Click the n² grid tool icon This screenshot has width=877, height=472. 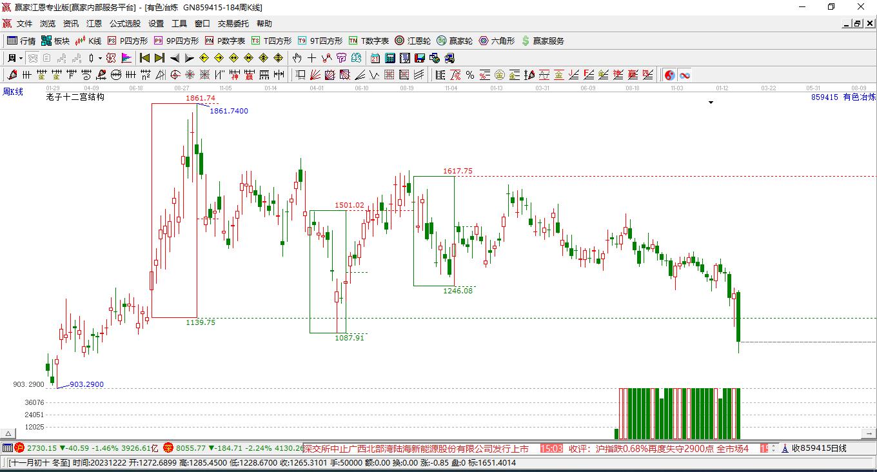pyautogui.click(x=146, y=75)
